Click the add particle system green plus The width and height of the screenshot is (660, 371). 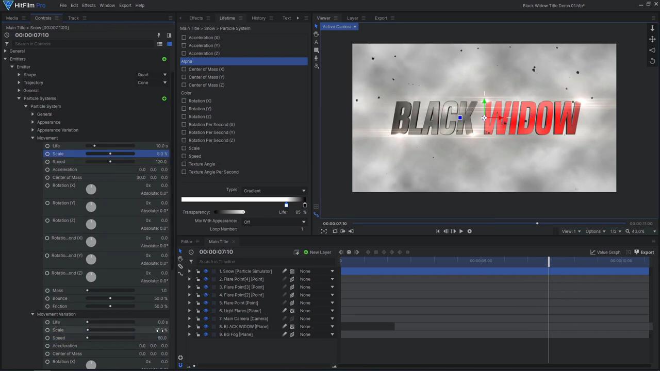coord(164,98)
